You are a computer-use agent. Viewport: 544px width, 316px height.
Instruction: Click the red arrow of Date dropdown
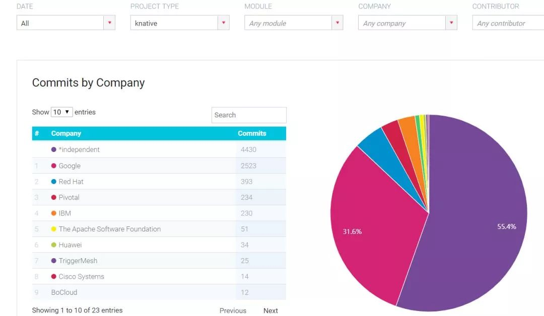click(110, 23)
